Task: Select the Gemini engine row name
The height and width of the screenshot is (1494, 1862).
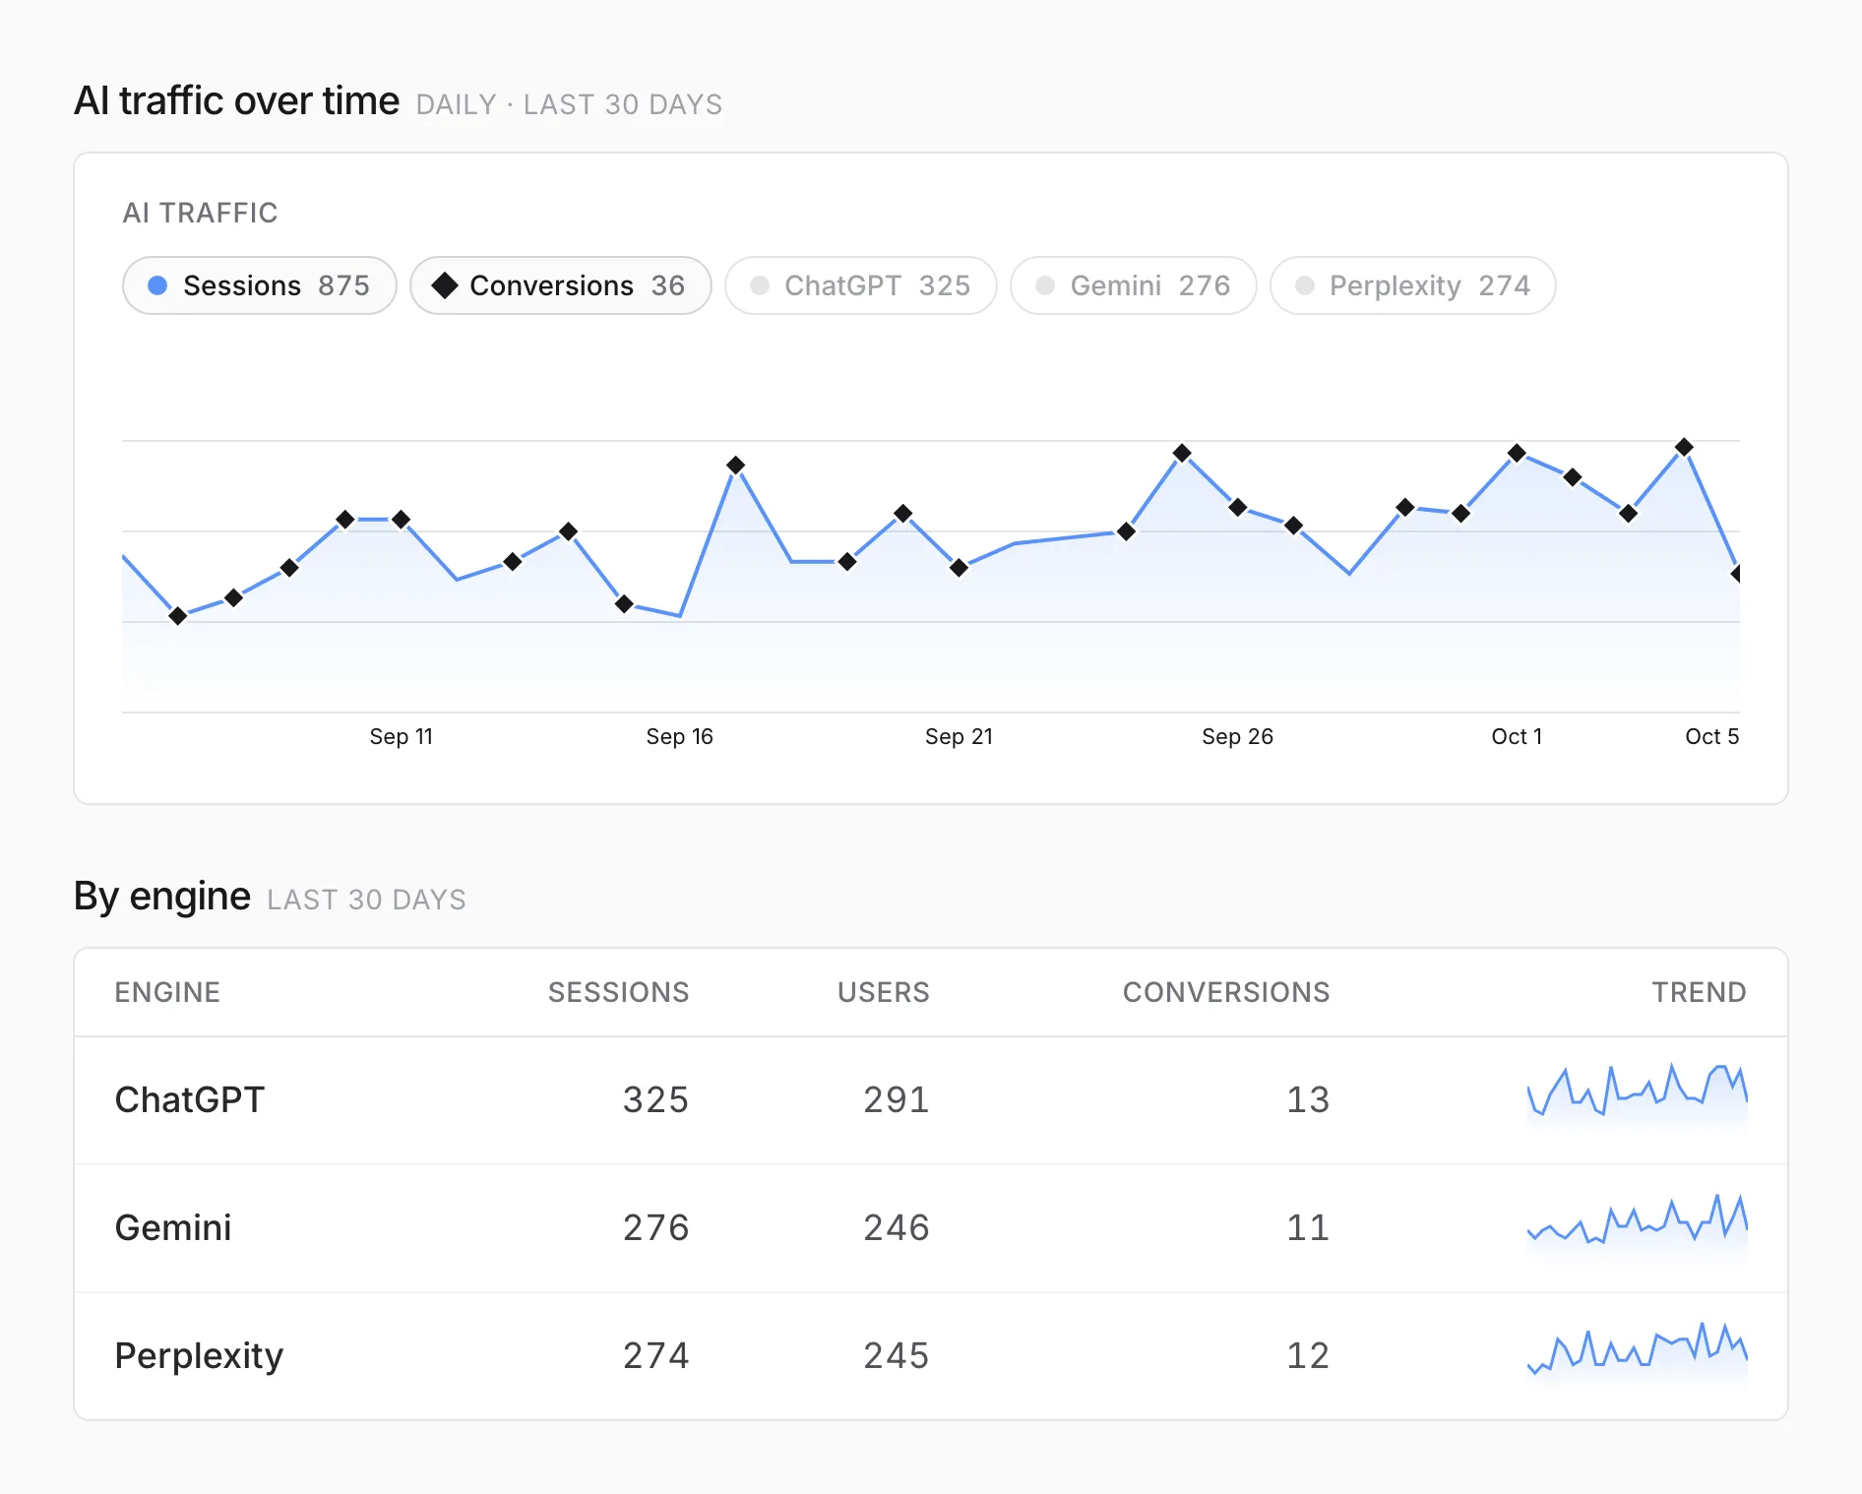Action: 173,1227
